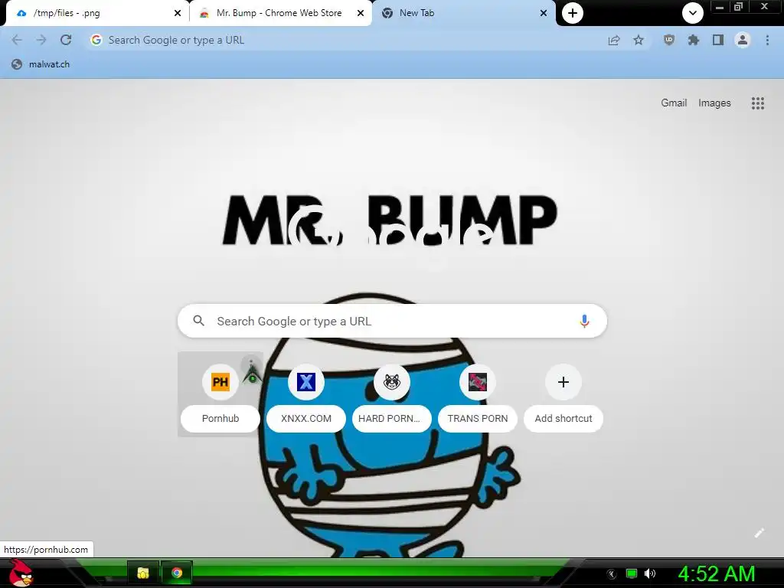
Task: Close the /tmp/files - .png tab
Action: click(178, 13)
